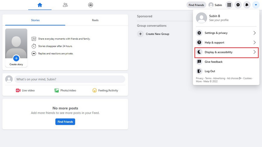
Task: Open Display & accessibility menu item
Action: tap(226, 52)
